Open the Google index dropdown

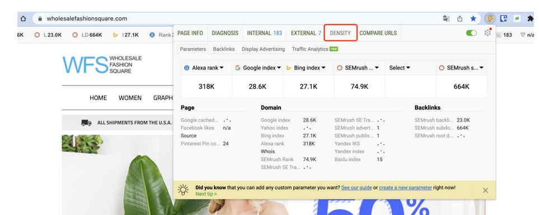258,68
